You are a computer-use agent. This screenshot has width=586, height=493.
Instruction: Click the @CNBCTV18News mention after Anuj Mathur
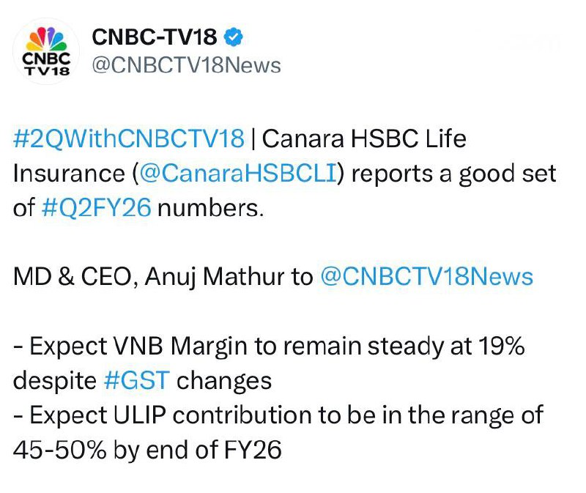(426, 277)
